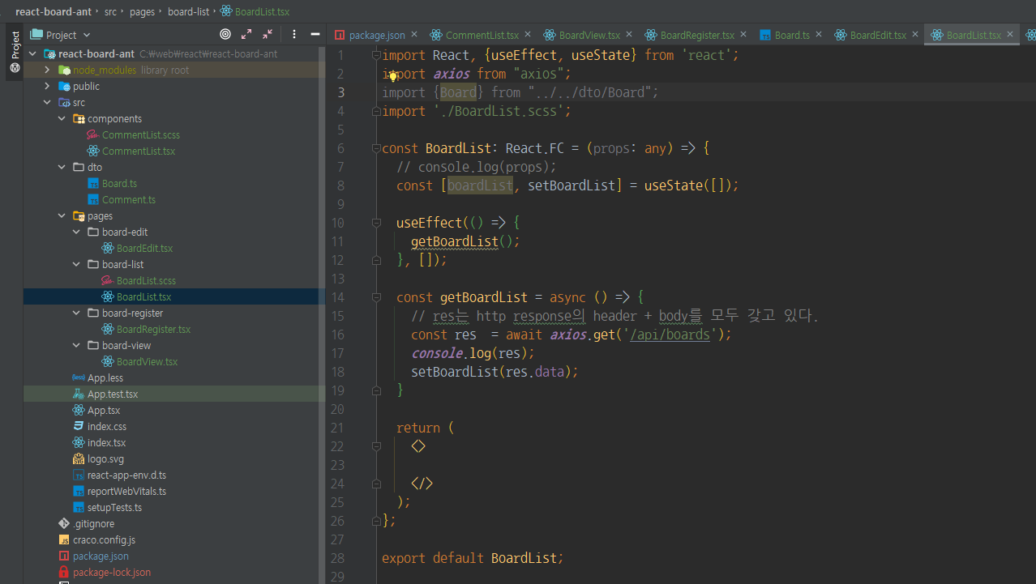Fold the BoardList component at line 6
1036x584 pixels.
click(376, 148)
